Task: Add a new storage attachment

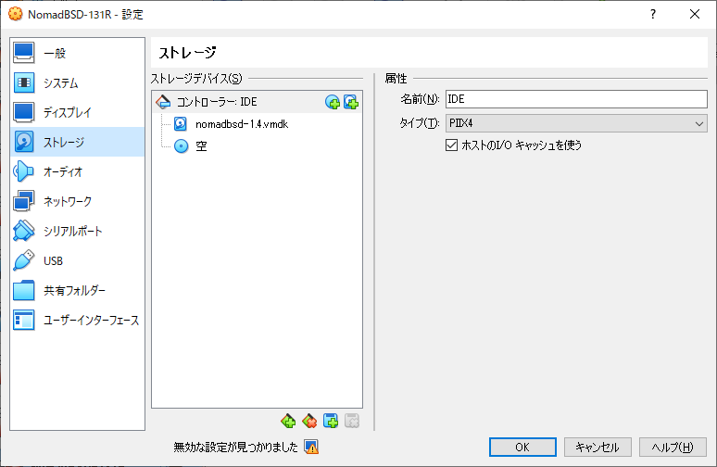Action: [x=331, y=421]
